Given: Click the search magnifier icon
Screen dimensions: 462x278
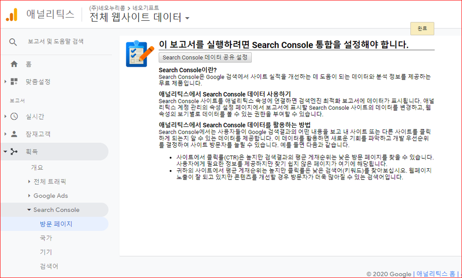Looking at the screenshot, I should click(13, 42).
